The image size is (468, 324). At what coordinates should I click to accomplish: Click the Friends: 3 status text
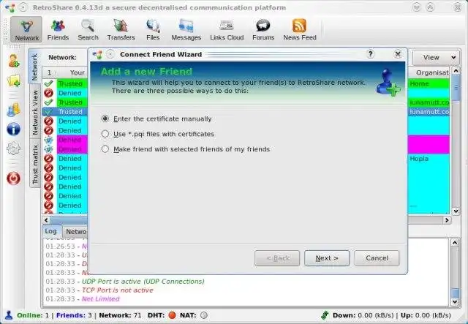coord(74,315)
